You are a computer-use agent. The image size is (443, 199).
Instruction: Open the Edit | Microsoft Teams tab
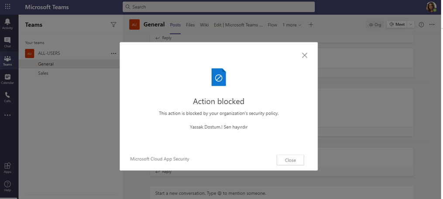point(238,25)
